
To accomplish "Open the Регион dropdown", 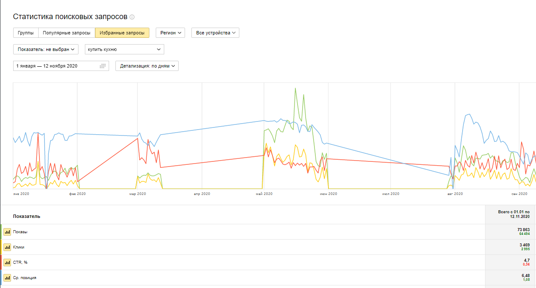I will [170, 33].
